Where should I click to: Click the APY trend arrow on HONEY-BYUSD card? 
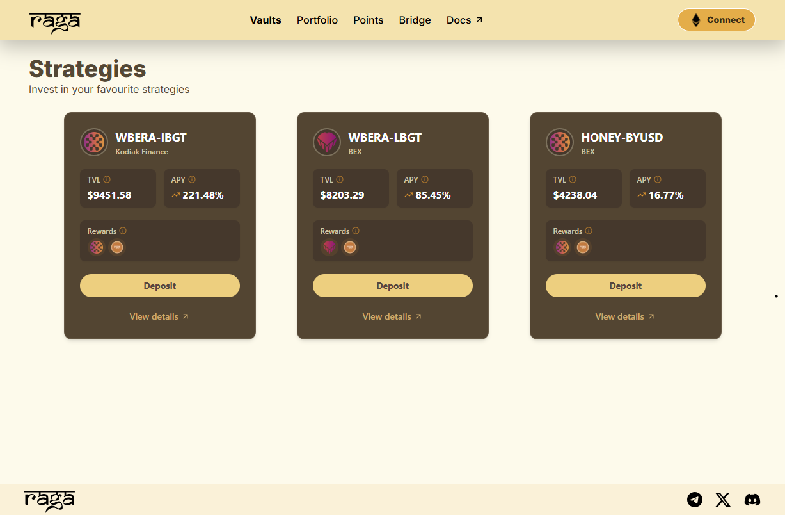pos(642,195)
